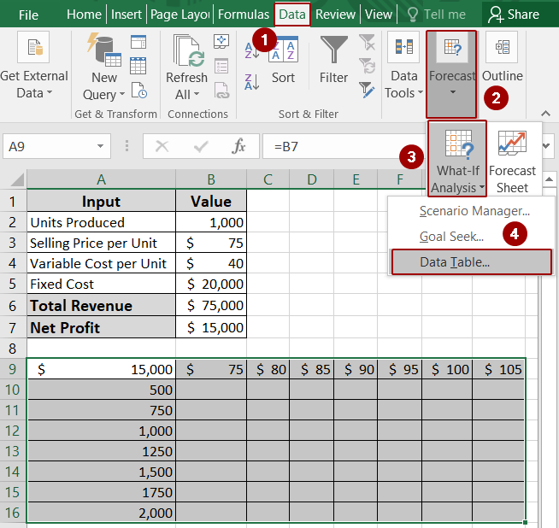Click the Outline icon
Image resolution: width=559 pixels, height=528 pixels.
point(502,47)
